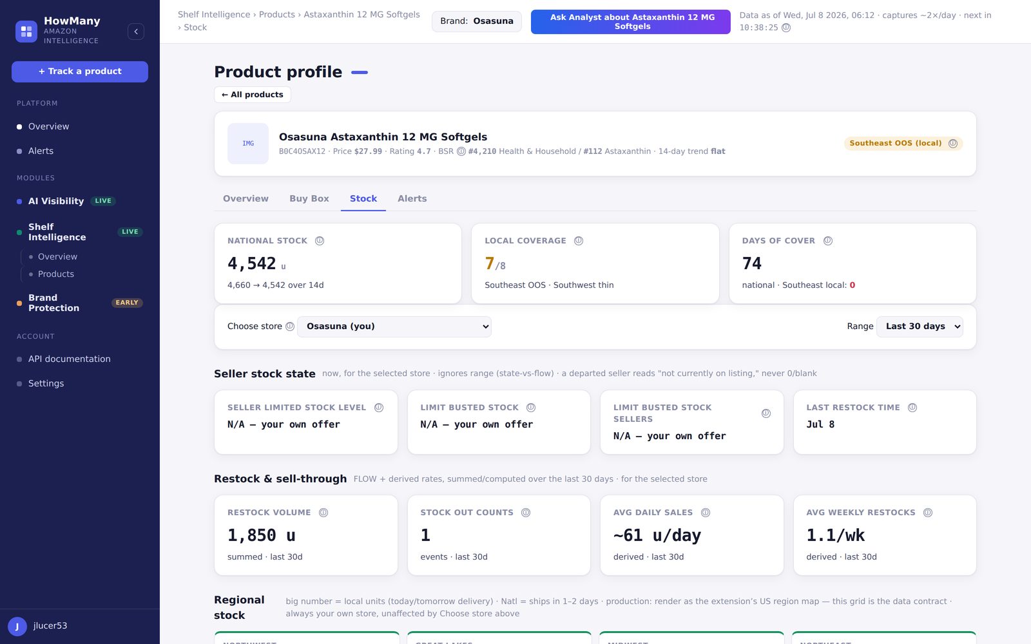The image size is (1031, 644).
Task: Click the Seller stock state heading
Action: click(x=265, y=374)
